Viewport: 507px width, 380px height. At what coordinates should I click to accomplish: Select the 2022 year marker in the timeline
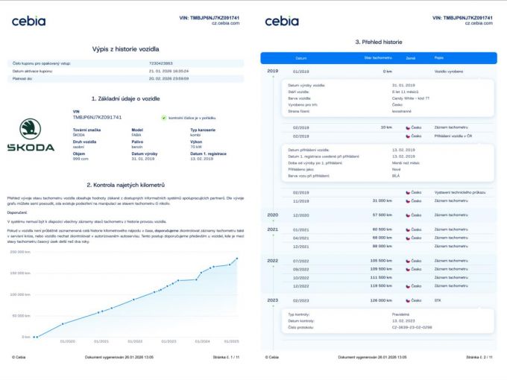coord(272,261)
